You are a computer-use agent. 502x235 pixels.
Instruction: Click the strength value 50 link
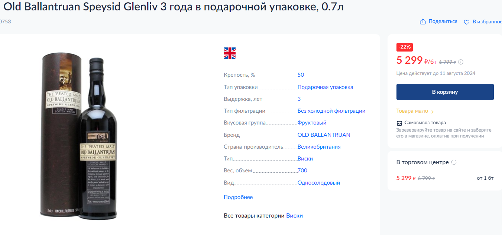pyautogui.click(x=301, y=75)
